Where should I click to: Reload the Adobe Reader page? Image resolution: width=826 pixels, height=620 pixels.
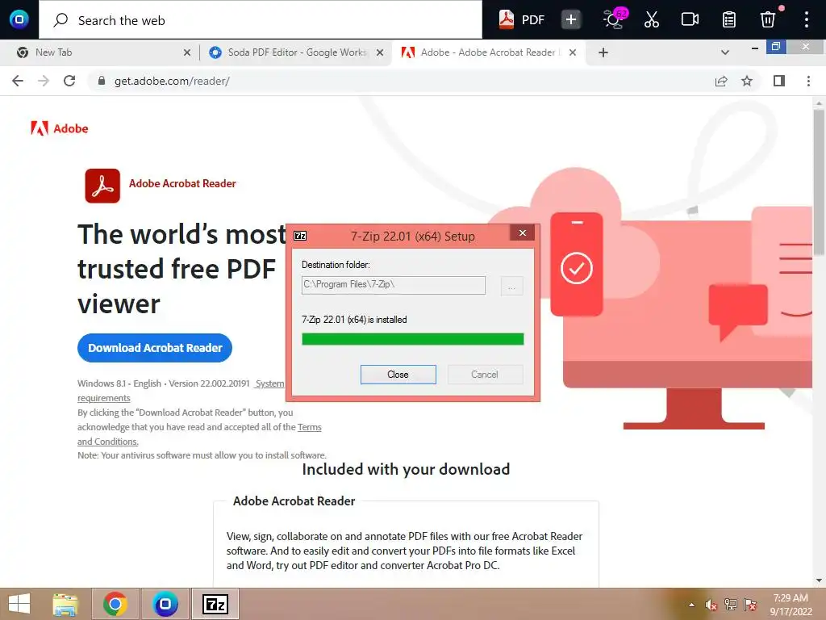pos(69,81)
